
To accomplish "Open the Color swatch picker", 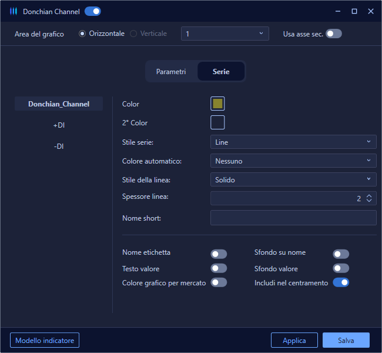I will pos(217,104).
